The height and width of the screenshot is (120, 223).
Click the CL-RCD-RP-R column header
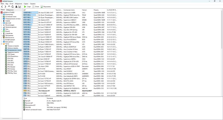coord(112,10)
